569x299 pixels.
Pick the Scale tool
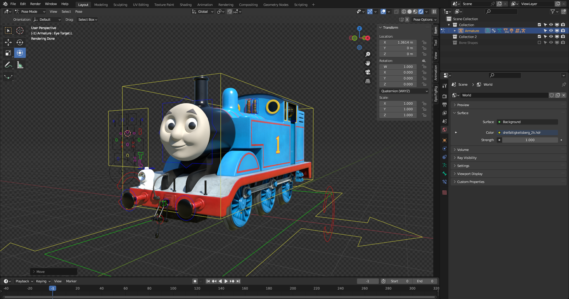8,53
